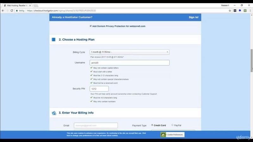The height and width of the screenshot is (142, 253).
Task: Open the Billing Cycle dropdown
Action: click(x=130, y=52)
